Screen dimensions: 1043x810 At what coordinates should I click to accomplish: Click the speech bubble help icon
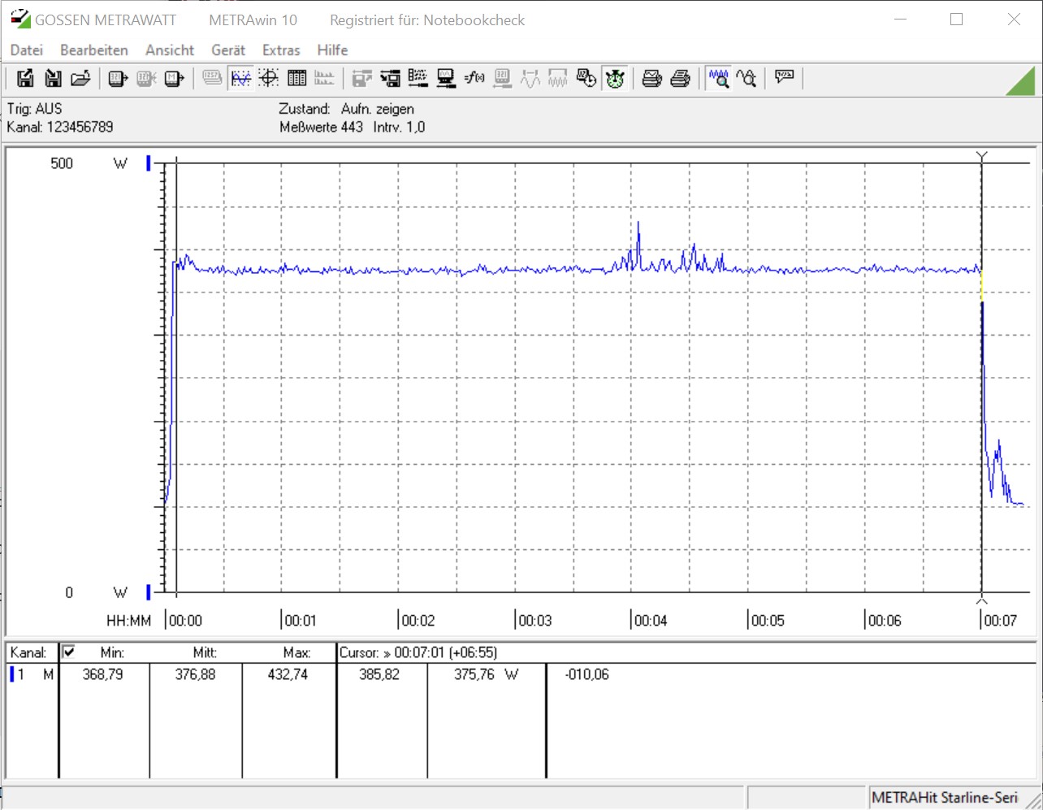coord(784,77)
